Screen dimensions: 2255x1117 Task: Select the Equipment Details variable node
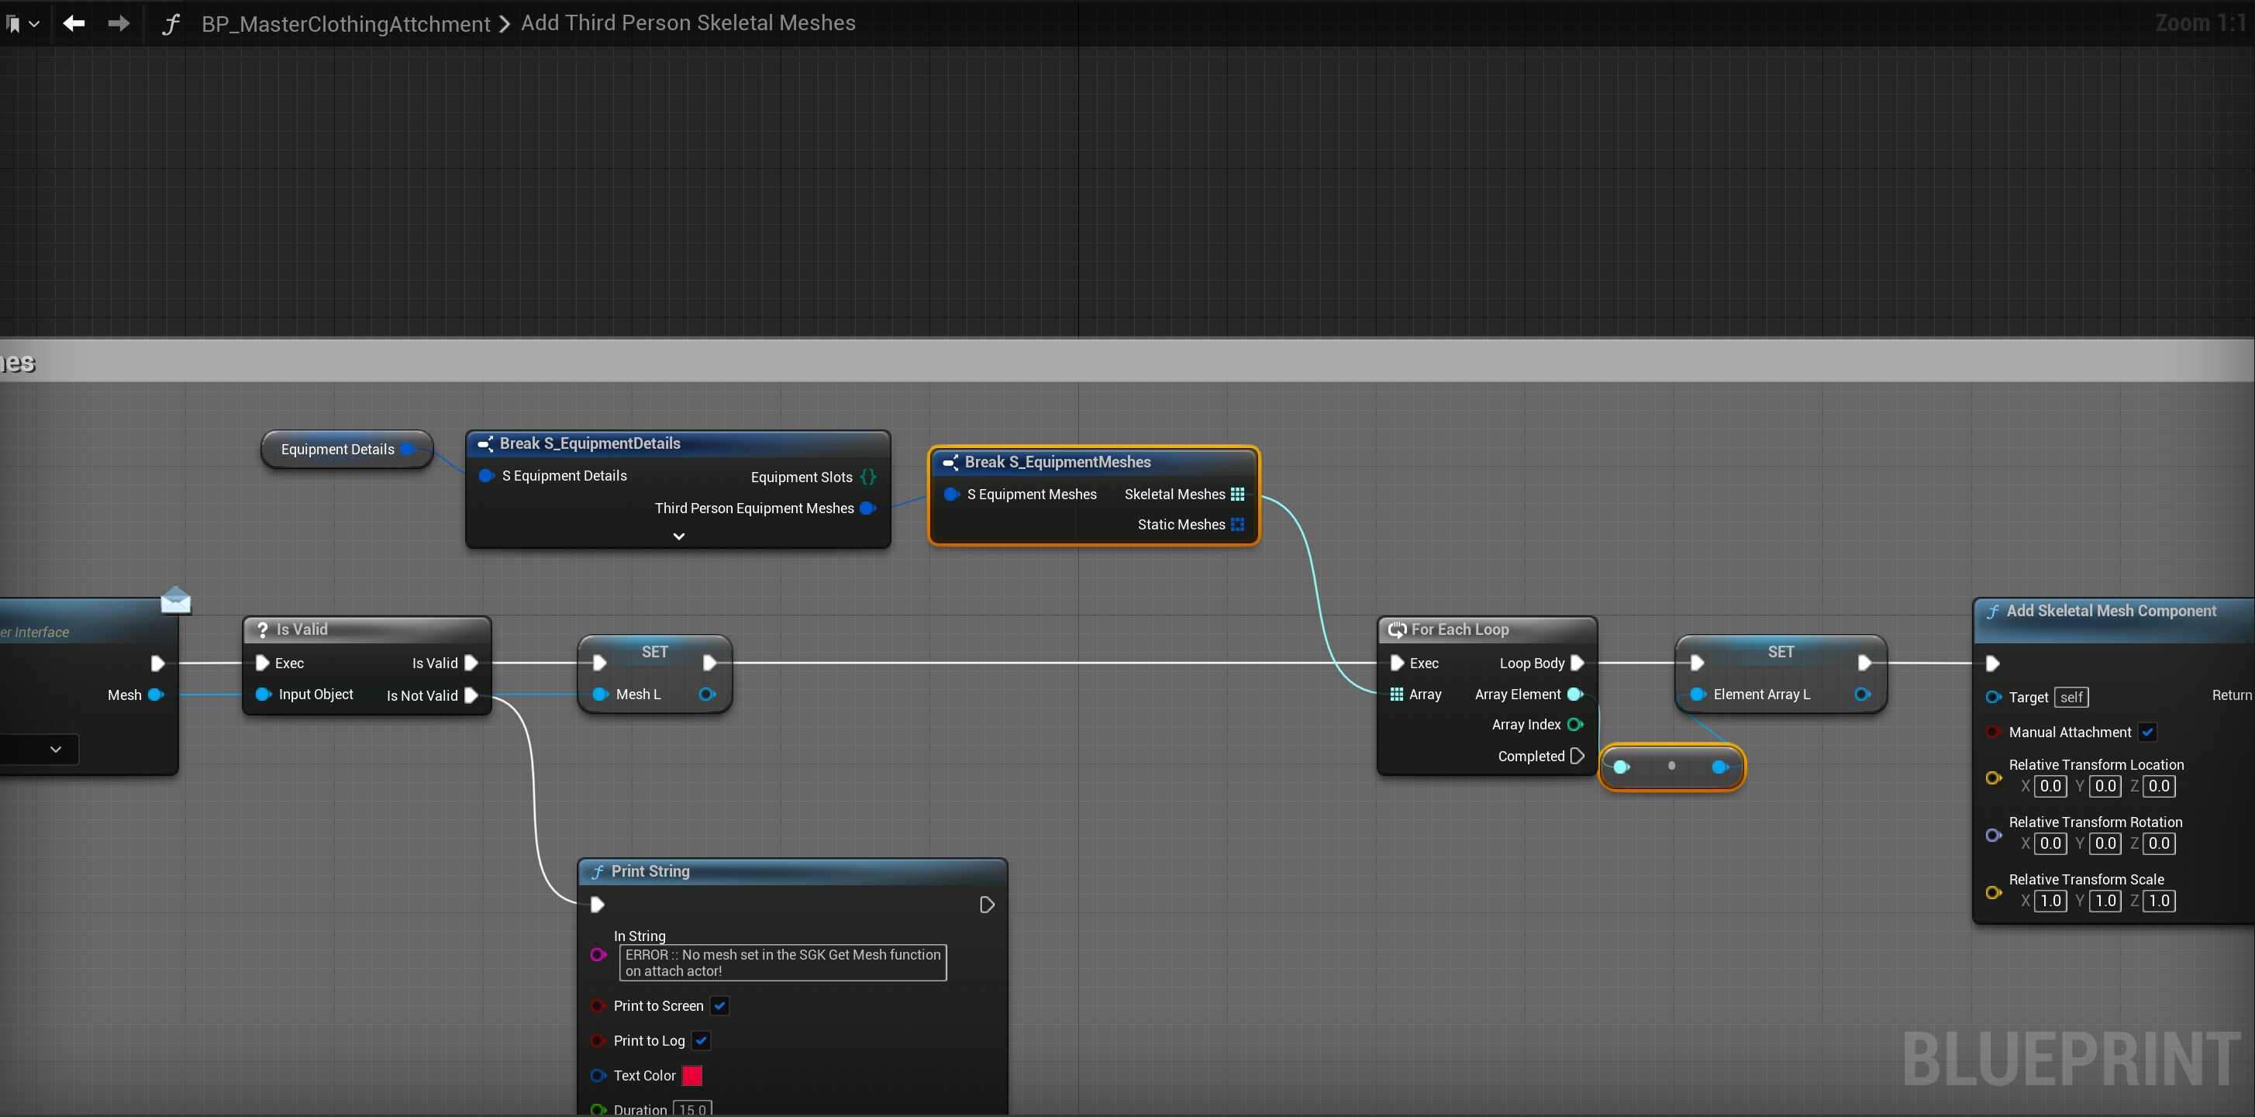(x=337, y=449)
